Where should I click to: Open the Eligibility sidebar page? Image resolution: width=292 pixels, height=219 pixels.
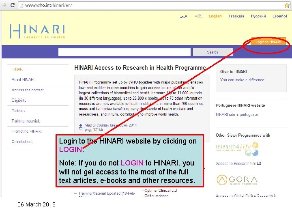[x=19, y=100]
